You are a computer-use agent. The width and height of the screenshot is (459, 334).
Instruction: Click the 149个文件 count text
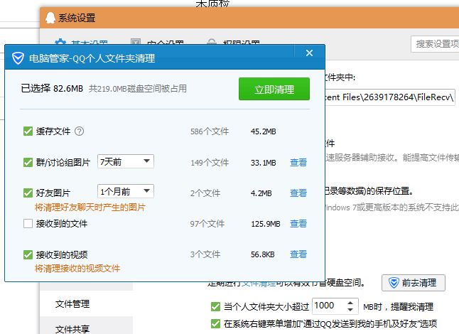[210, 163]
